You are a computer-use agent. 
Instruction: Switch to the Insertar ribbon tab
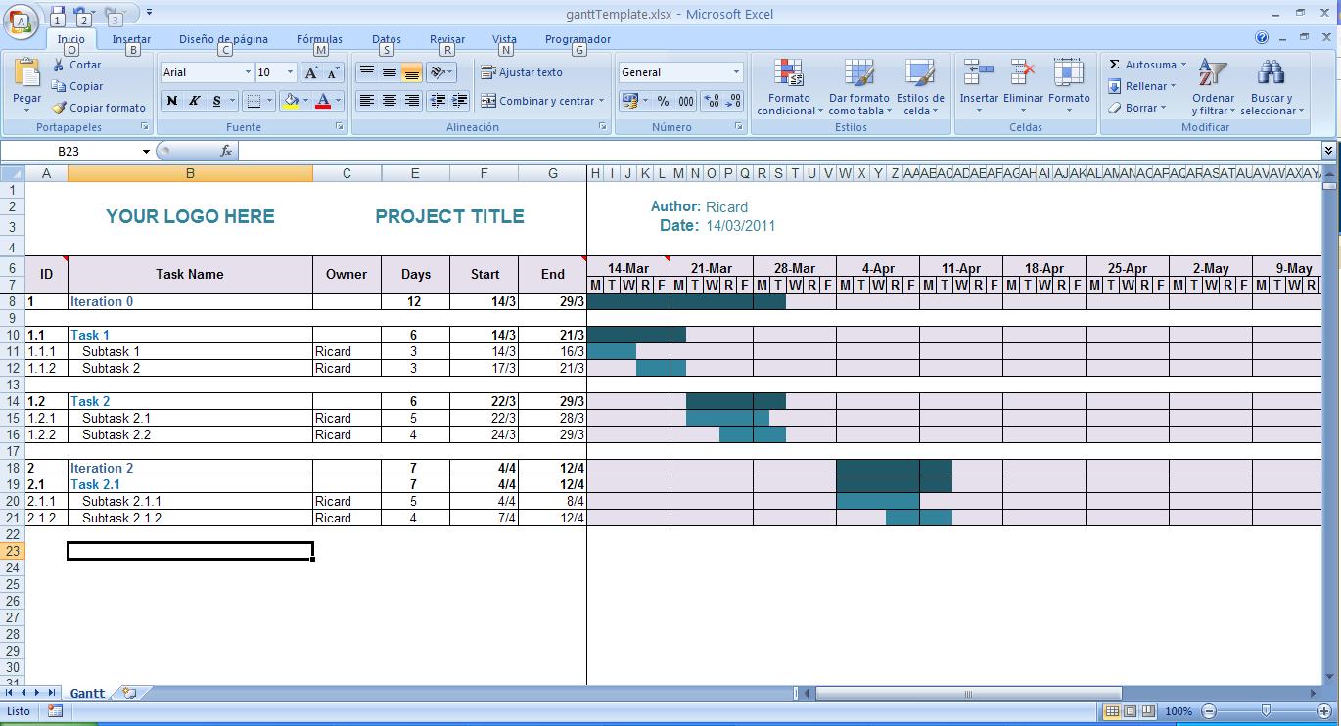pos(130,39)
